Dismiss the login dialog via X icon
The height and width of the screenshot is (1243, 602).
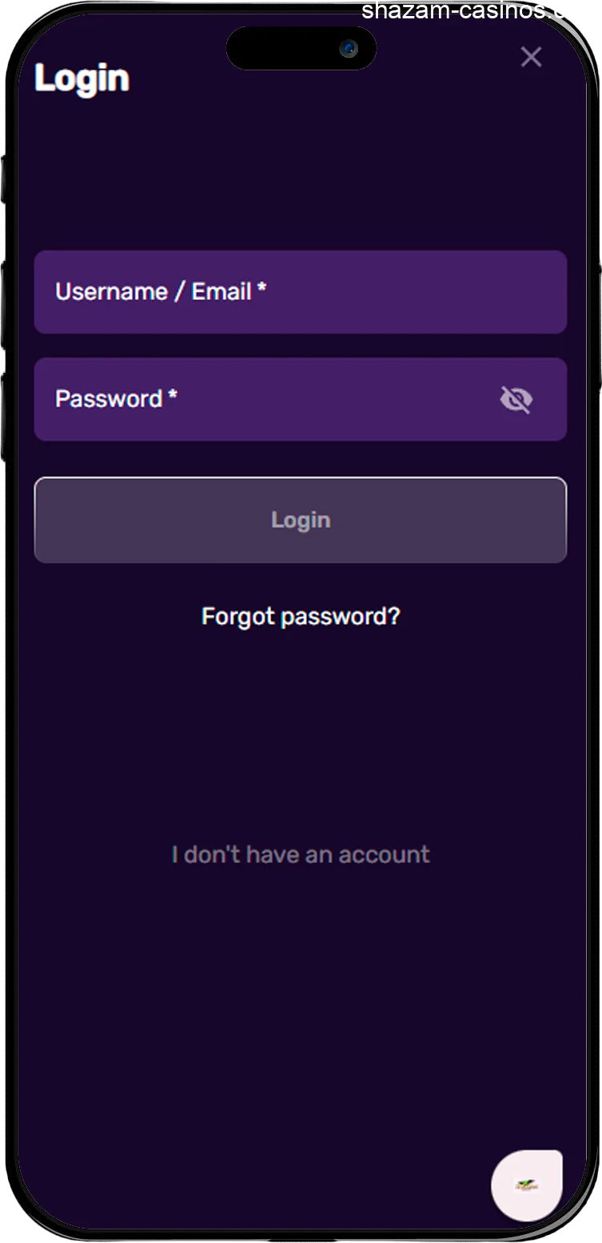point(531,57)
